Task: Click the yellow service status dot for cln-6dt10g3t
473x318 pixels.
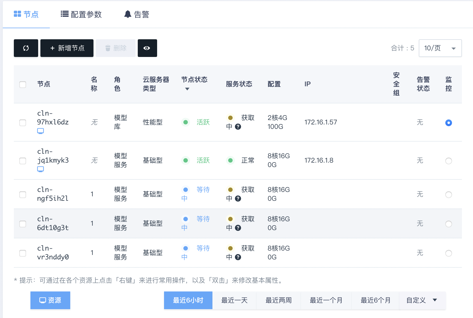Action: click(x=230, y=219)
